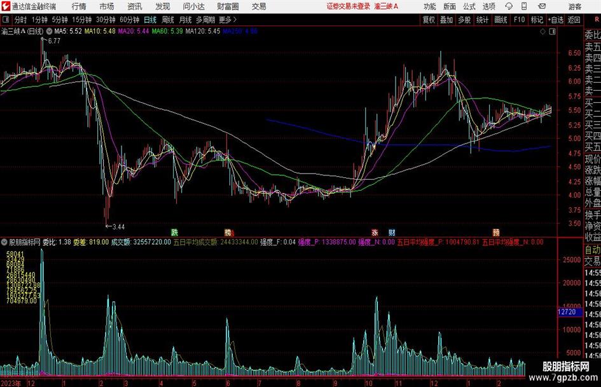Open the 财富圈 menu
The image size is (601, 387).
click(x=228, y=6)
